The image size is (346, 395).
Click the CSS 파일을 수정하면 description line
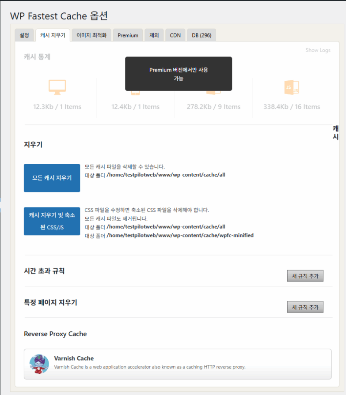click(147, 210)
